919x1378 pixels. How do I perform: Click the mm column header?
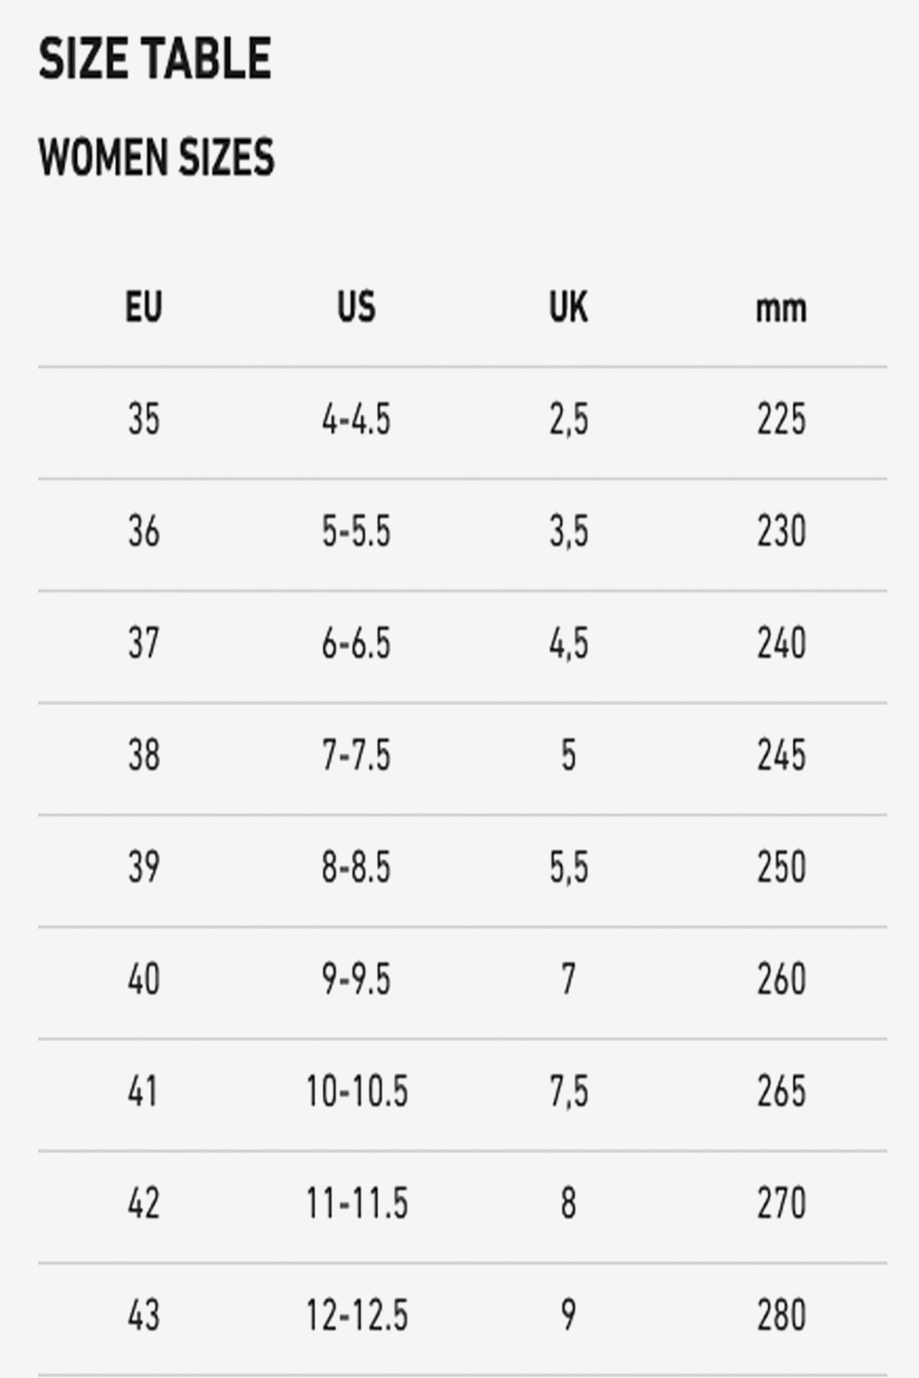tap(781, 309)
